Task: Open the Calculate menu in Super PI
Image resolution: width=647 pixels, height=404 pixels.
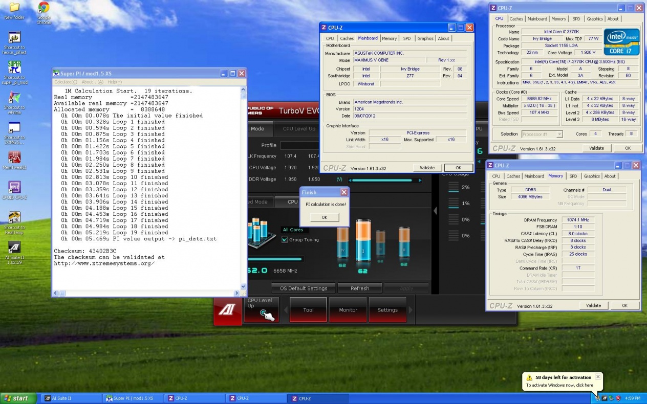Action: point(66,82)
